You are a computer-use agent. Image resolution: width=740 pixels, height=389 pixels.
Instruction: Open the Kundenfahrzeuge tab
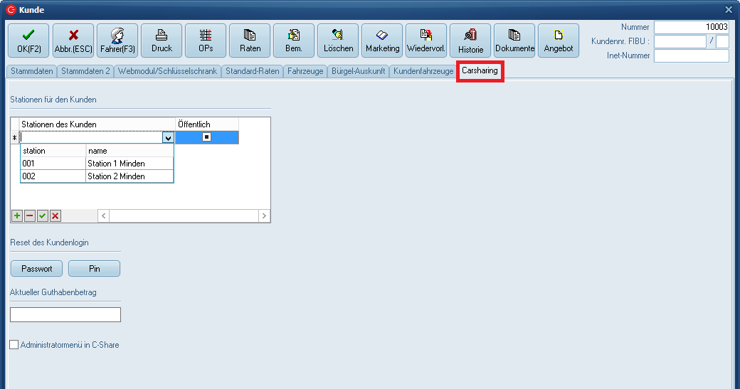pyautogui.click(x=423, y=71)
